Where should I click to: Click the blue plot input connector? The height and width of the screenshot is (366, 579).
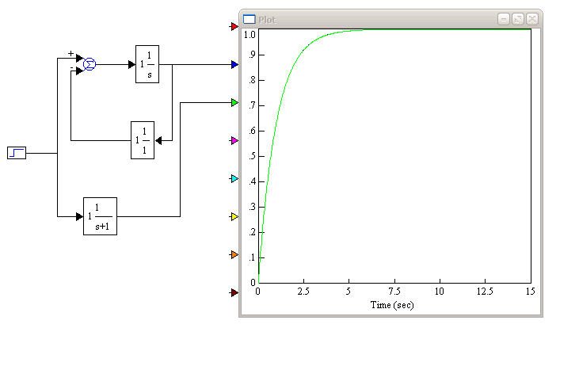(x=234, y=65)
